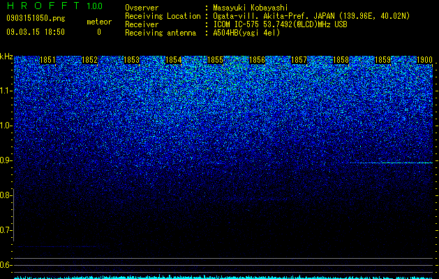This screenshot has height=279, width=439.
Task: Click the 0.7 kHz axis label
Action: pos(6,230)
